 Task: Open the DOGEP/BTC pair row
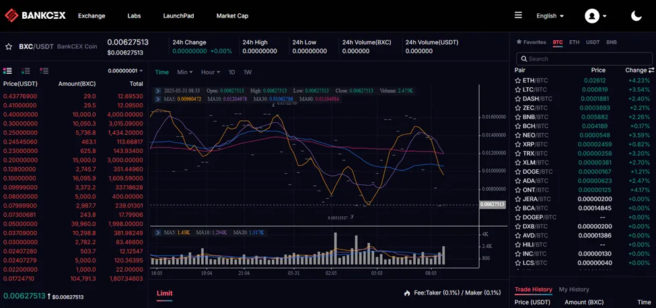point(583,217)
